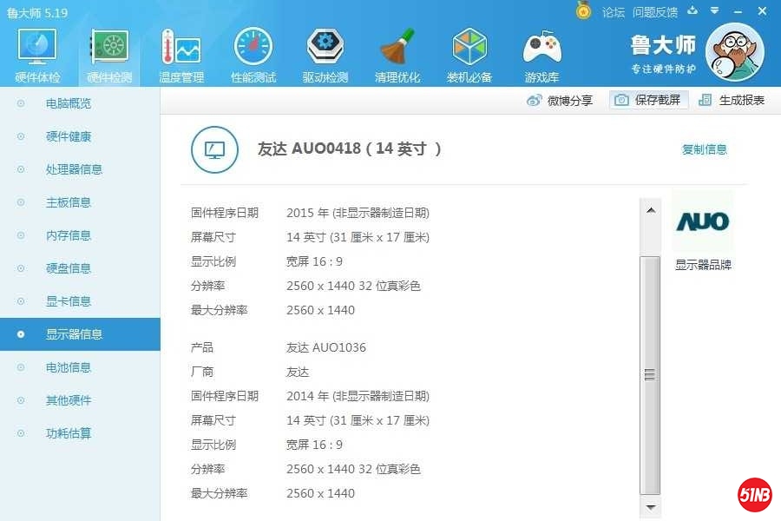The image size is (781, 521).
Task: Open 游戏库 game library controller
Action: click(541, 55)
